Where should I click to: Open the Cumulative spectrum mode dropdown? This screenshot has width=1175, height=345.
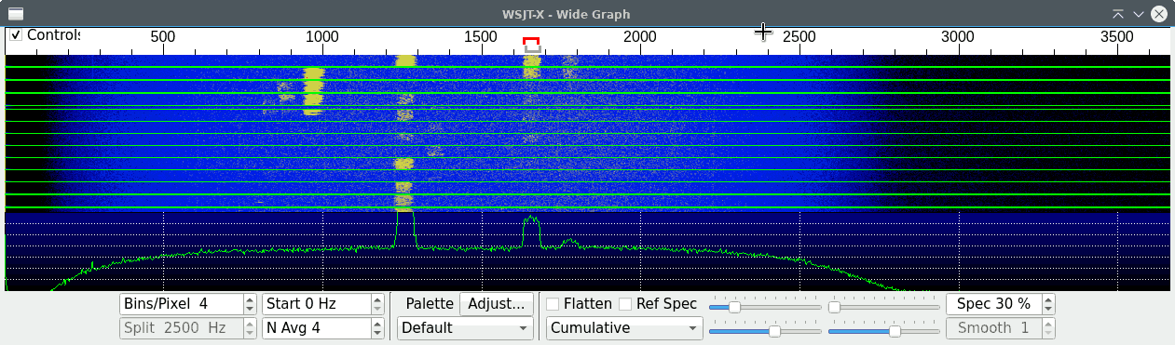[x=624, y=328]
